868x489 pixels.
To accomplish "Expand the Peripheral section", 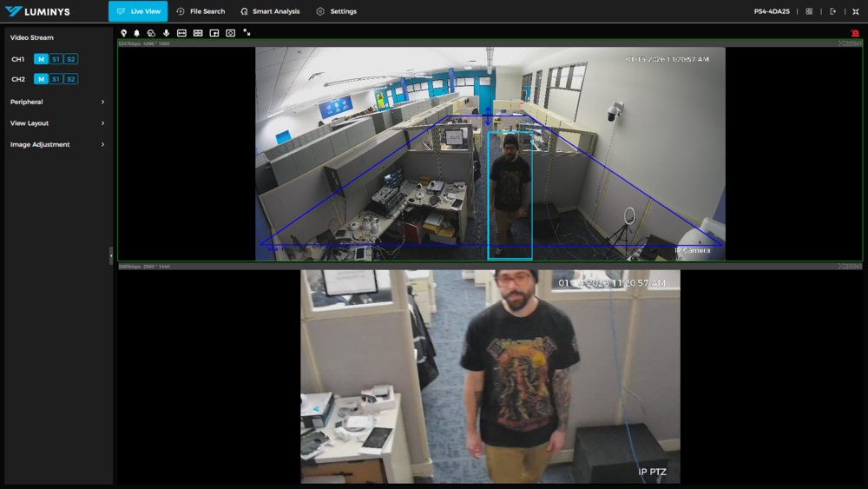I will (x=57, y=102).
